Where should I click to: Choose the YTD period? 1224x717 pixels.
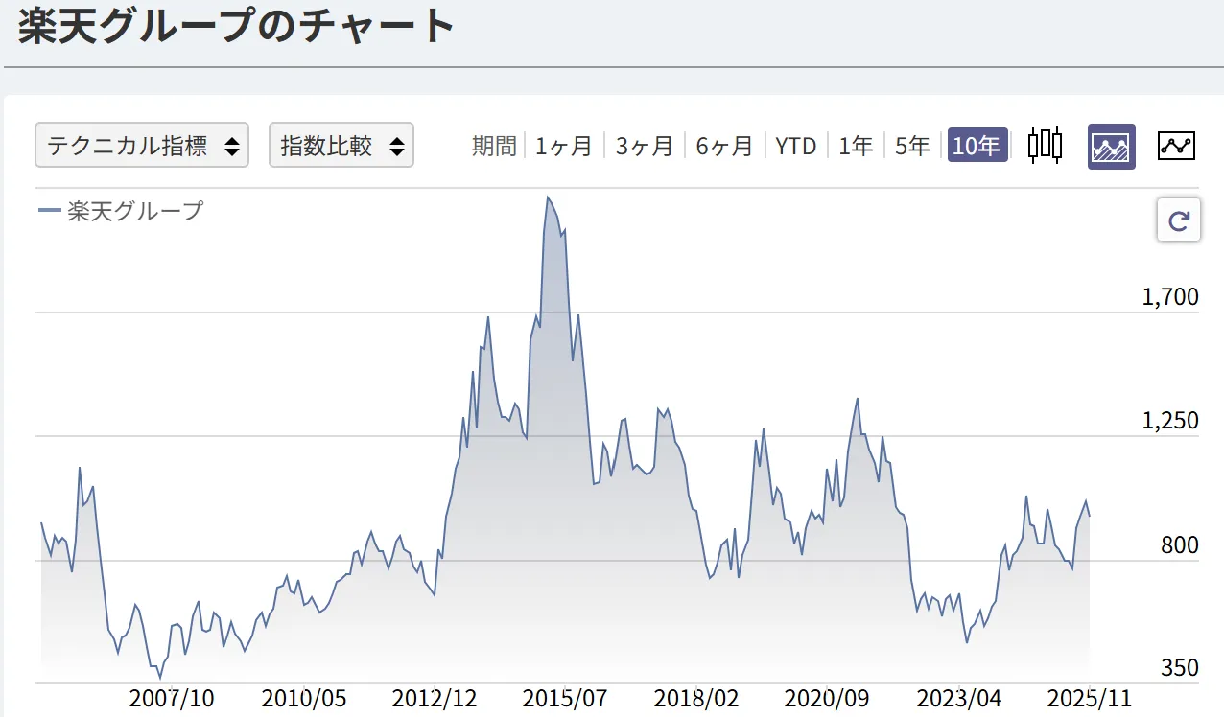pyautogui.click(x=795, y=146)
